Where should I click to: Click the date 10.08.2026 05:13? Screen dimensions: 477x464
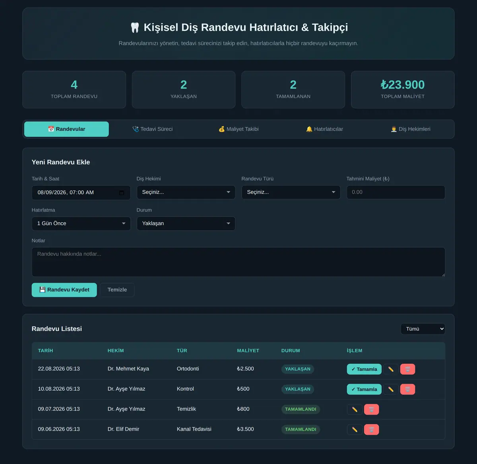59,389
